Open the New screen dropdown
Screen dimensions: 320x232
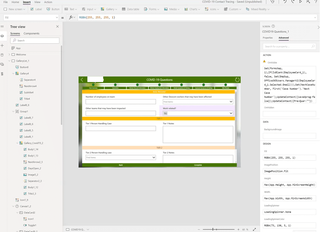tap(14, 9)
